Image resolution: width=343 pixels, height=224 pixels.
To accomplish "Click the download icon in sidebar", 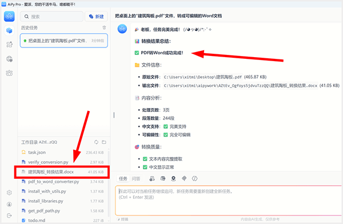I will 9,205.
